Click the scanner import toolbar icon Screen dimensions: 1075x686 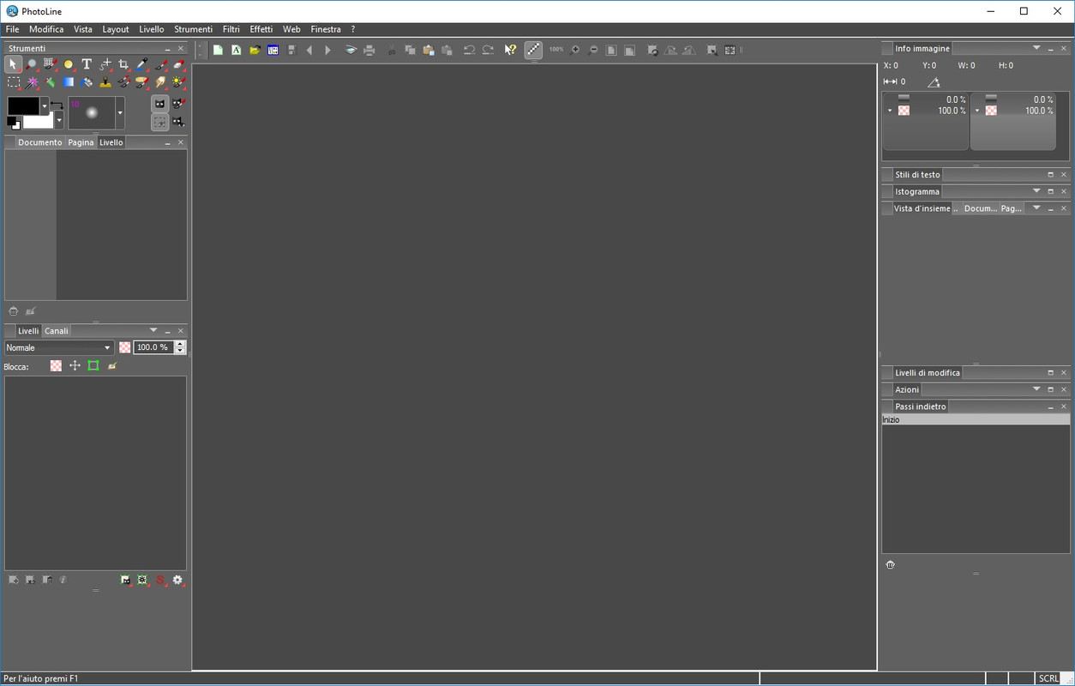[x=351, y=51]
